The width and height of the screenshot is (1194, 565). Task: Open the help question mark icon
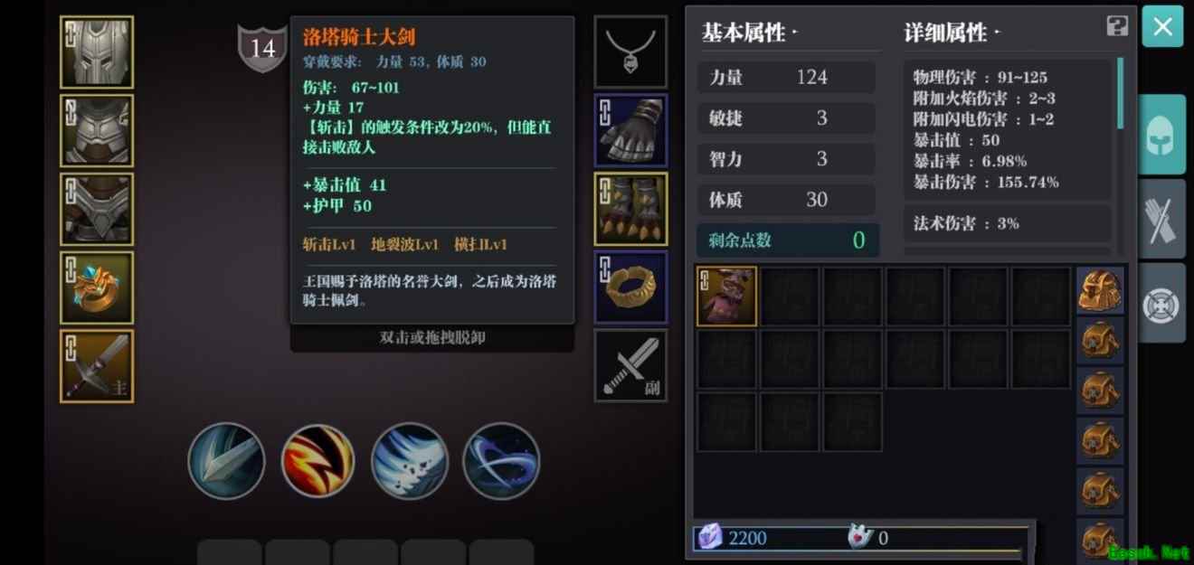tap(1117, 26)
